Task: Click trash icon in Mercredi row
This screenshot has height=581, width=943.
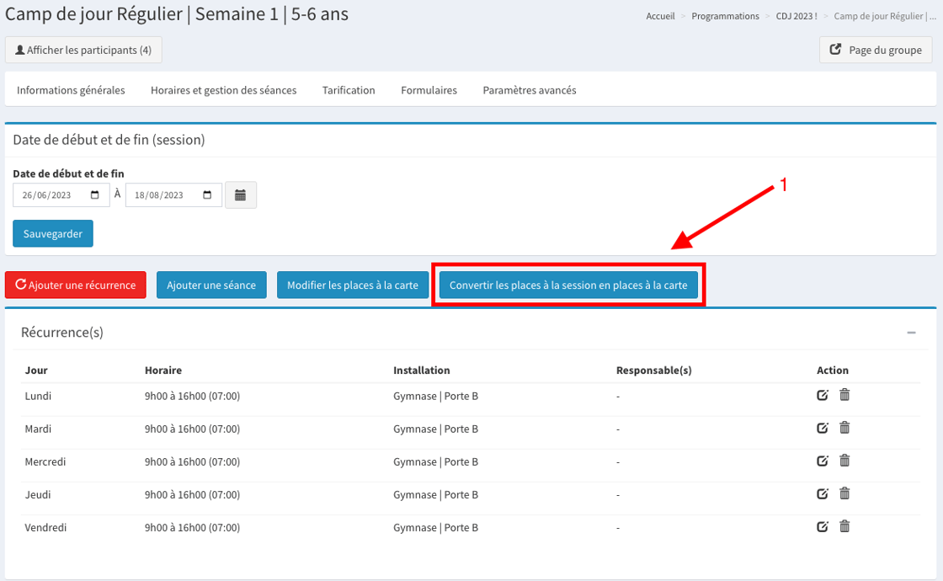Action: tap(844, 461)
